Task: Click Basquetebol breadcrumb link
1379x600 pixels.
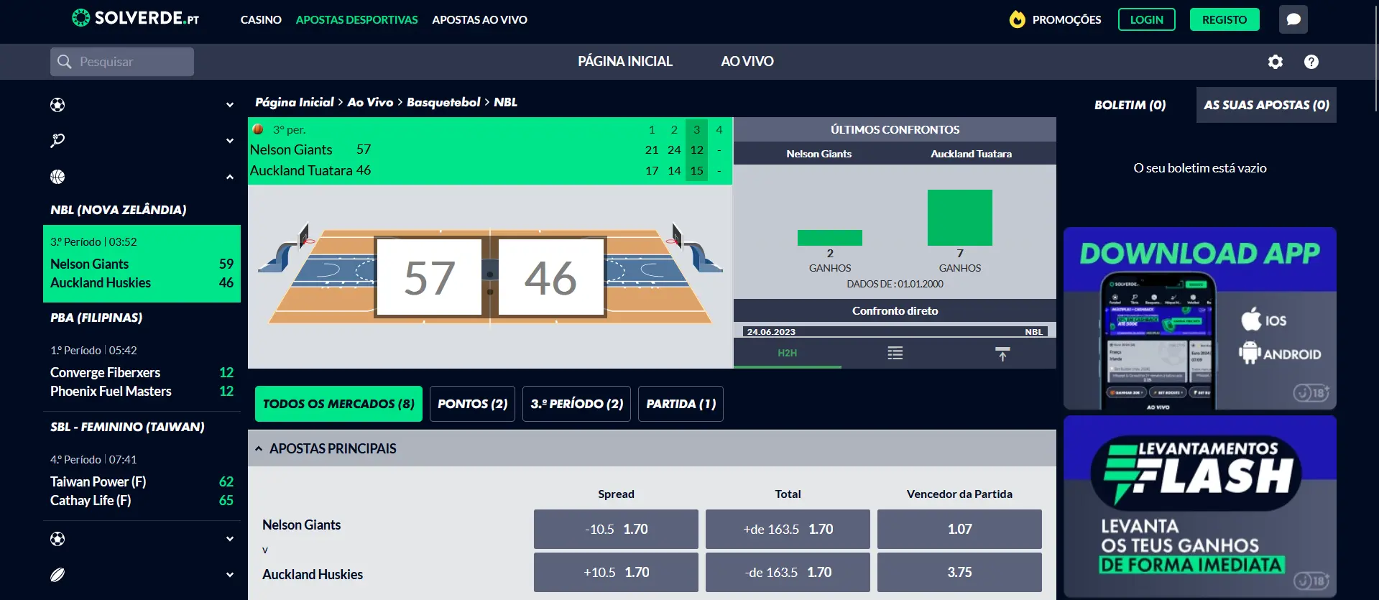Action: tap(443, 102)
